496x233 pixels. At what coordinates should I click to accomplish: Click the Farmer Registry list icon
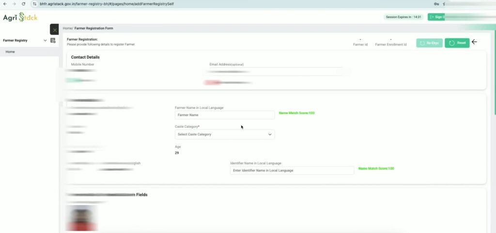coord(53,41)
